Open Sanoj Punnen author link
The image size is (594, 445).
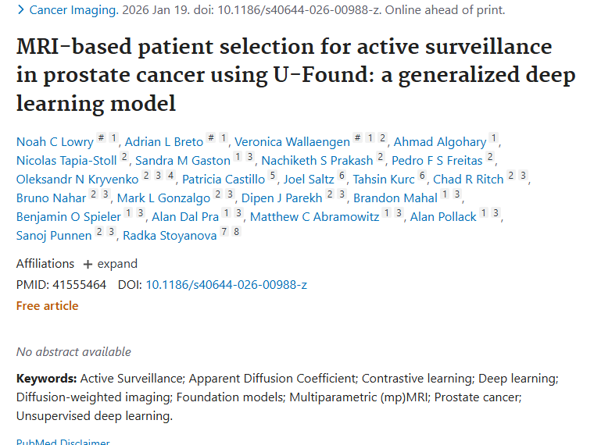tap(54, 235)
